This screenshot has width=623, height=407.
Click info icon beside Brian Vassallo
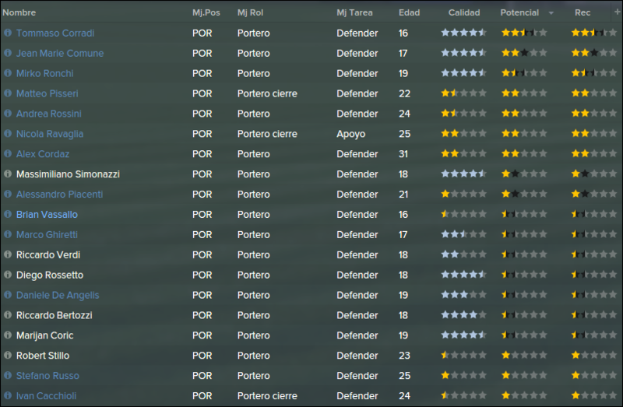[x=8, y=214]
